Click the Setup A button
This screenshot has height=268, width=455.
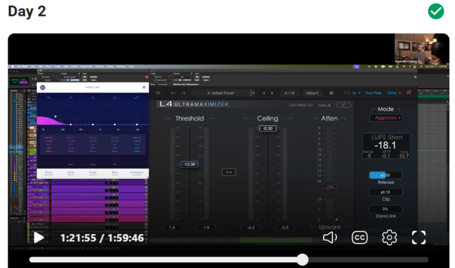312,93
